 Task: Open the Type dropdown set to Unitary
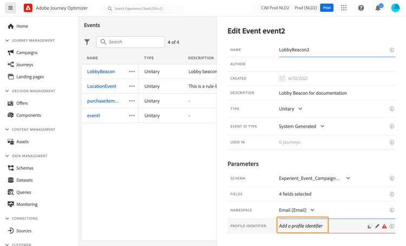point(290,109)
